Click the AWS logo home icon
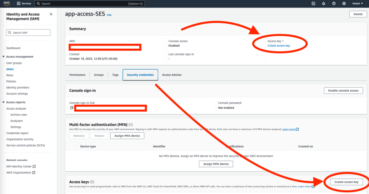369x194 pixels. 6,3
